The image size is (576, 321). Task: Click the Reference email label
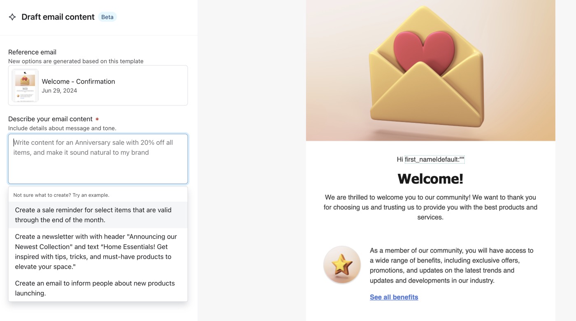point(32,52)
